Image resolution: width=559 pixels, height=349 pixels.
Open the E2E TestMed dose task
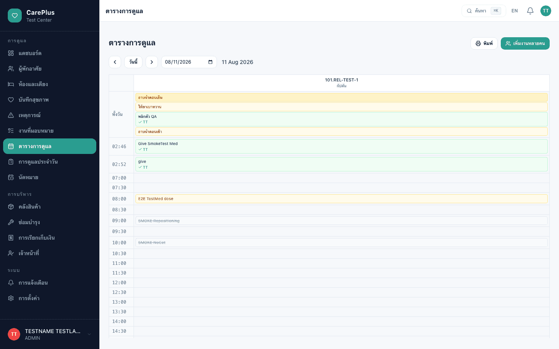pos(342,199)
